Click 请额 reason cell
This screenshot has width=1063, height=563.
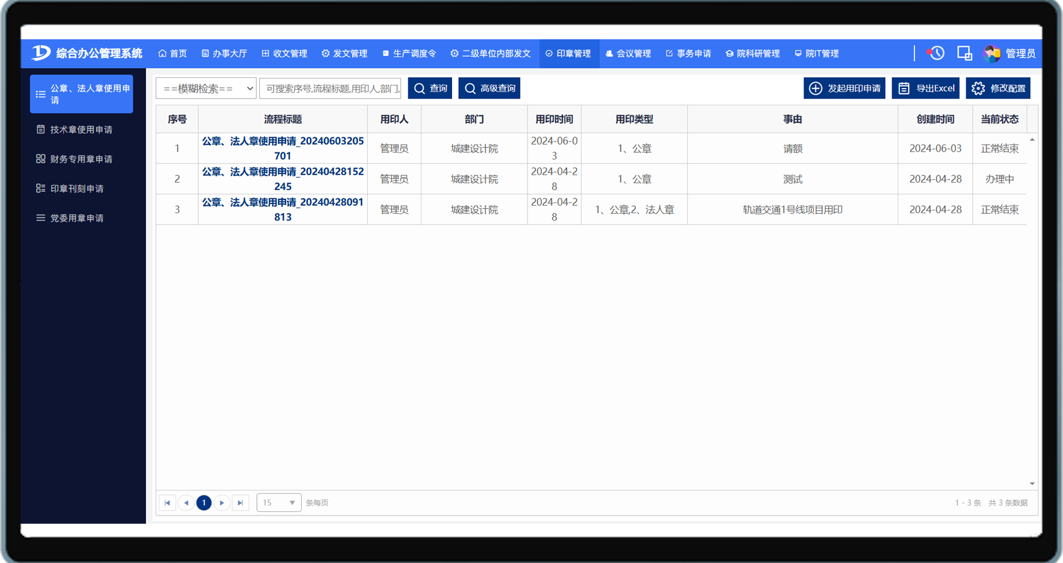(792, 148)
